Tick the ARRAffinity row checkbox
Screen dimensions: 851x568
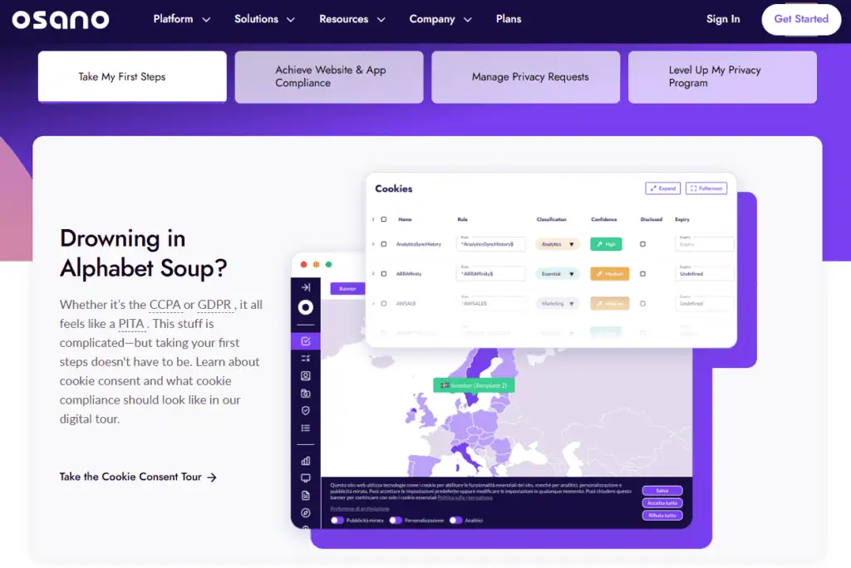coord(384,274)
